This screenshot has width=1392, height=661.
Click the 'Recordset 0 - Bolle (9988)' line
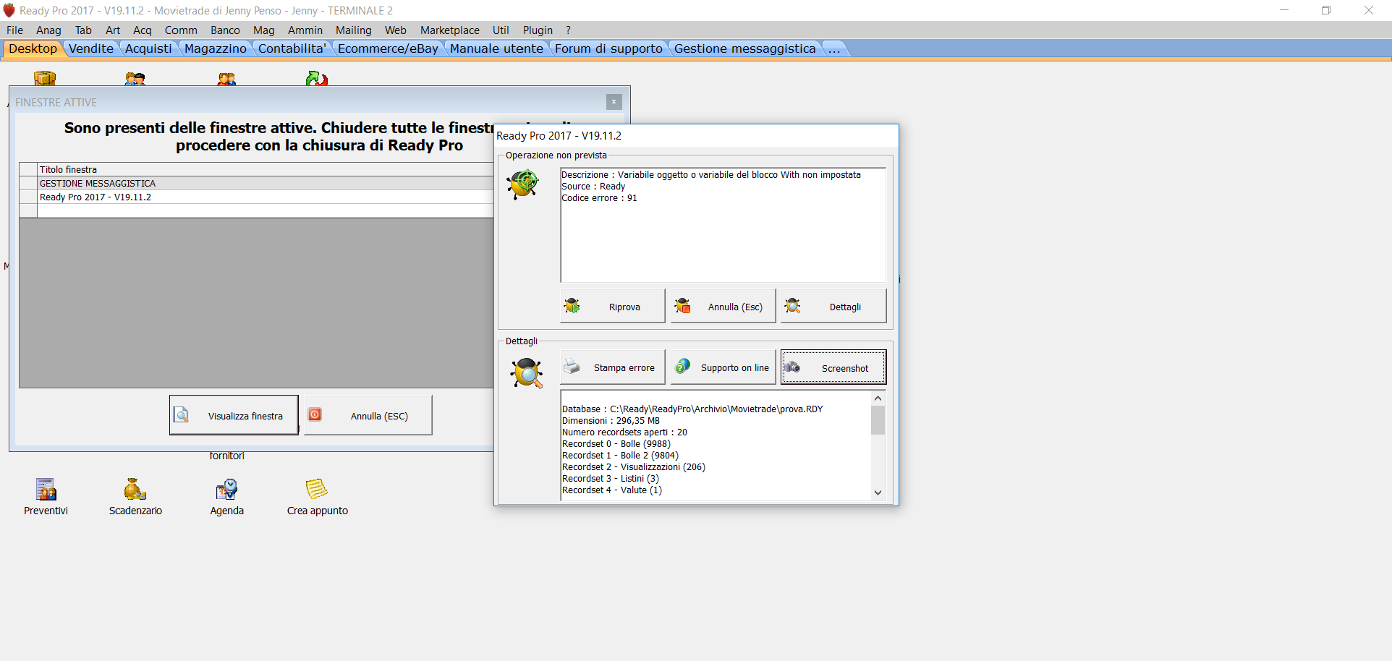(616, 443)
